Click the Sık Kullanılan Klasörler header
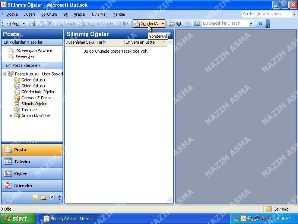The width and height of the screenshot is (298, 224). click(x=32, y=42)
